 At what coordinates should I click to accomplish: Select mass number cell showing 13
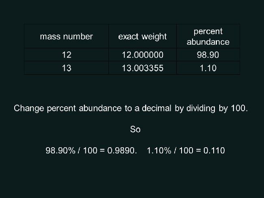point(66,68)
